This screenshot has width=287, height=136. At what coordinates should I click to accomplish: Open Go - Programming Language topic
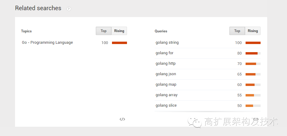[47, 43]
